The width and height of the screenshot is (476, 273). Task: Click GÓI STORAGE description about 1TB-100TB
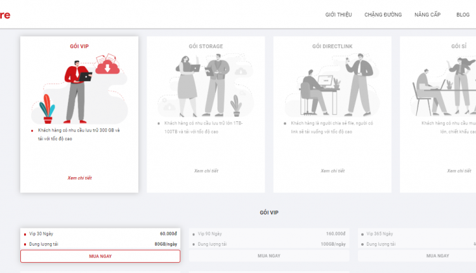point(203,127)
